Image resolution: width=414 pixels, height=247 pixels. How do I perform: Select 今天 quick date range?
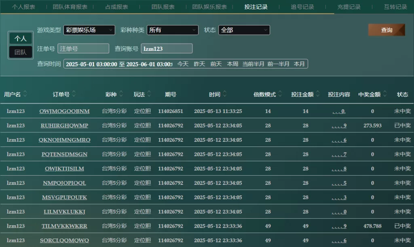point(183,64)
